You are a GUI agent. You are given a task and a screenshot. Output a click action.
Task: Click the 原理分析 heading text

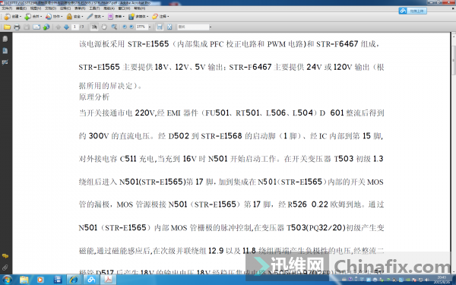click(94, 97)
